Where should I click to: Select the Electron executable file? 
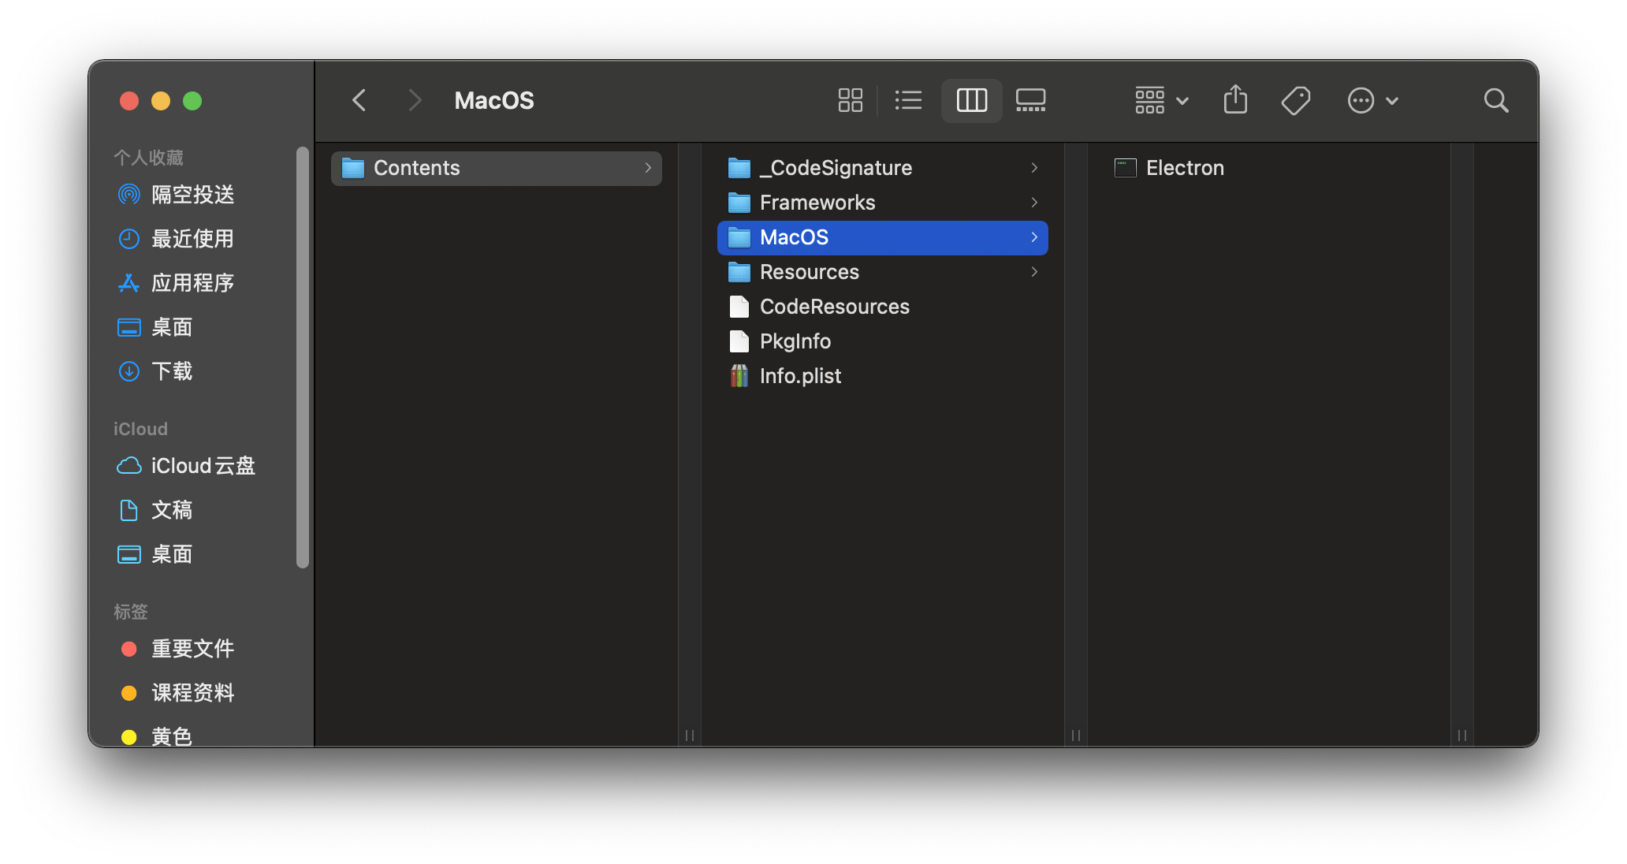(x=1184, y=168)
